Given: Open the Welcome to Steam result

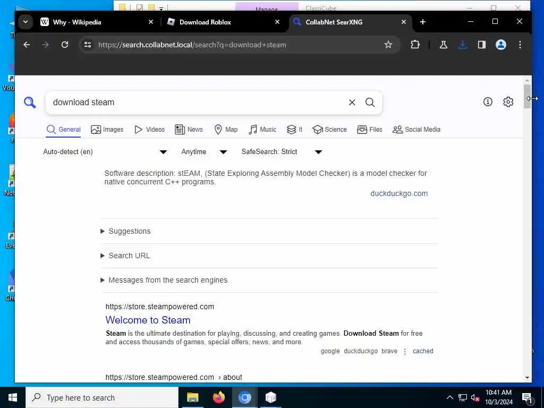Looking at the screenshot, I should click(x=148, y=320).
